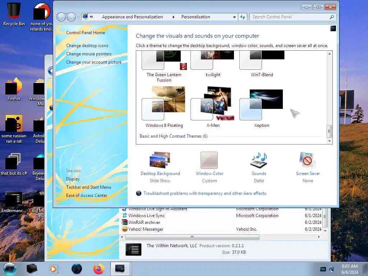Open Ease of Access Center link
Image resolution: width=368 pixels, height=276 pixels.
pos(86,195)
